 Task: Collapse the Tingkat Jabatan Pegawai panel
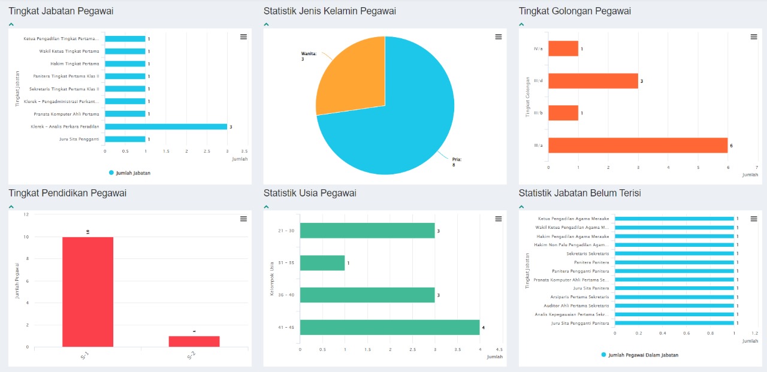pyautogui.click(x=11, y=25)
